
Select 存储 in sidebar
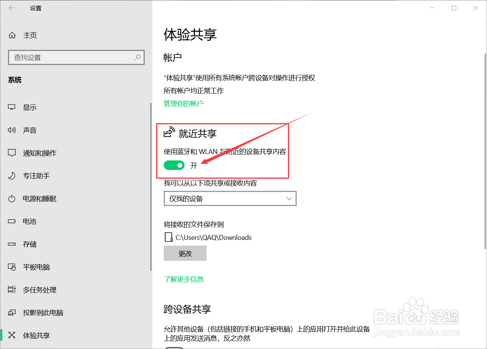click(76, 244)
